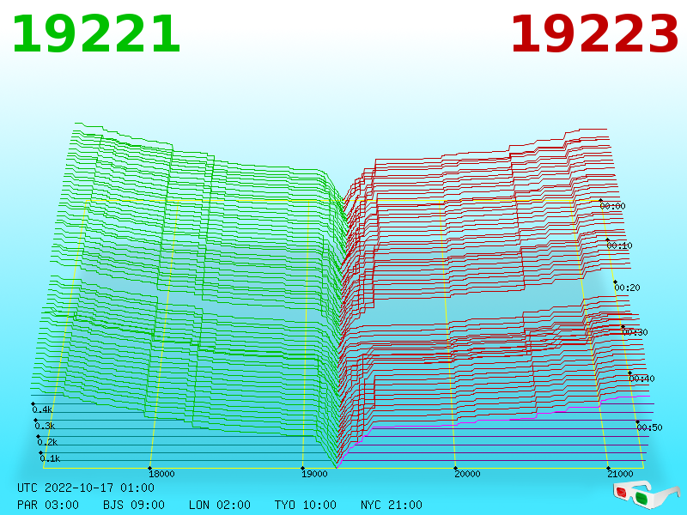Click the 0.1k volume axis label
This screenshot has width=687, height=515.
51,458
